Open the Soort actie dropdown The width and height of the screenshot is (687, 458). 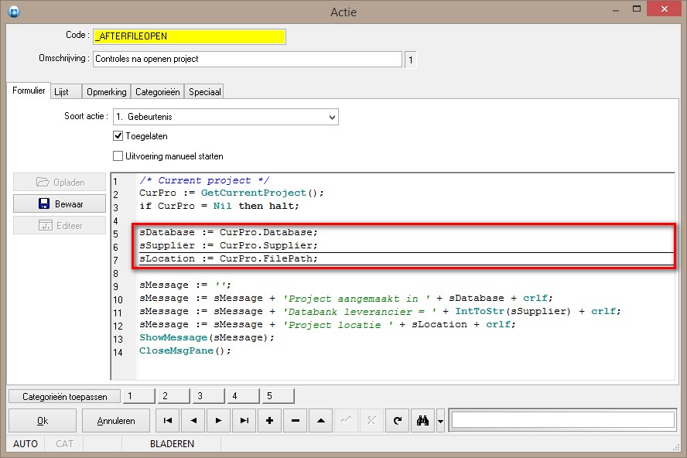pyautogui.click(x=226, y=117)
